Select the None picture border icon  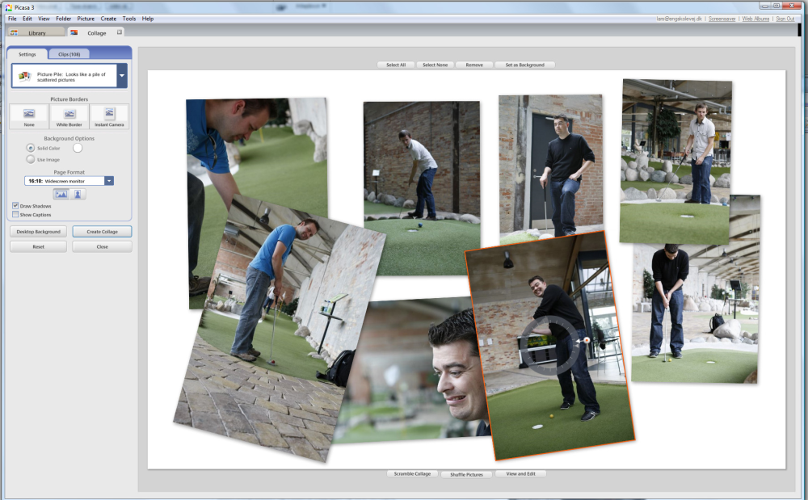pos(29,115)
